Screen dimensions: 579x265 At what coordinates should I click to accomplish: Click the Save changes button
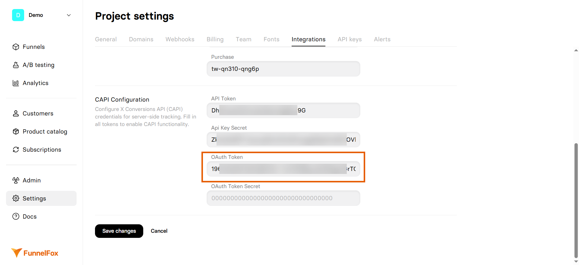[x=119, y=231]
